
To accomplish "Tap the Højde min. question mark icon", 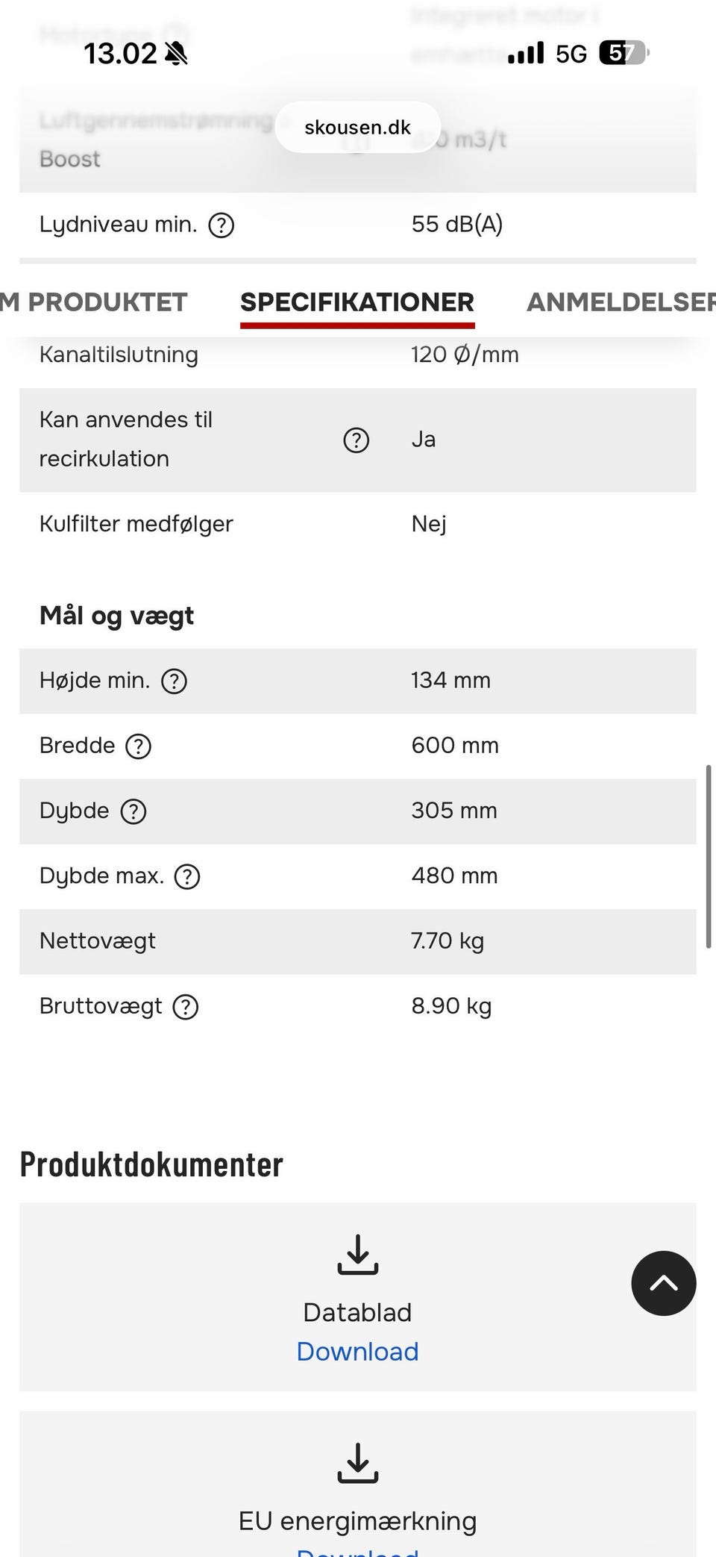I will pyautogui.click(x=175, y=681).
